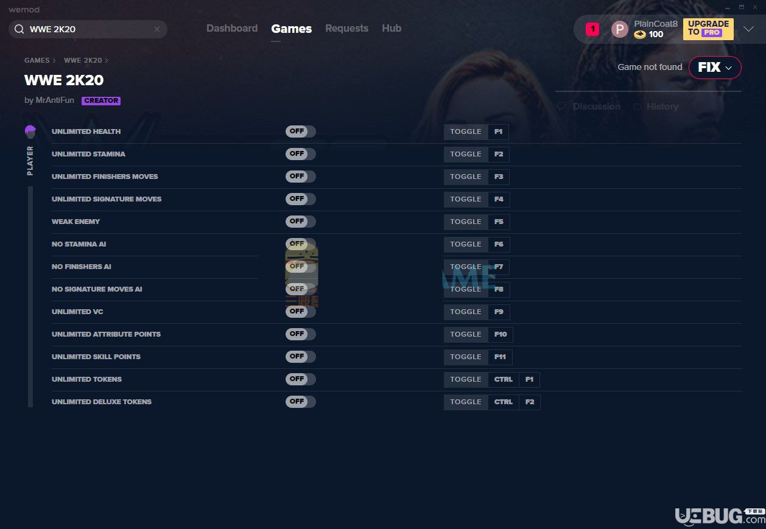The width and height of the screenshot is (766, 529).
Task: Click TOGGLE button for Unlimited Deluxe Tokens
Action: (466, 402)
